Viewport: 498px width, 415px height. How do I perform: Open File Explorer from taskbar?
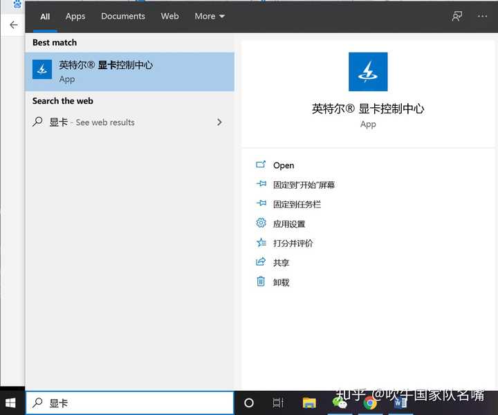click(309, 403)
